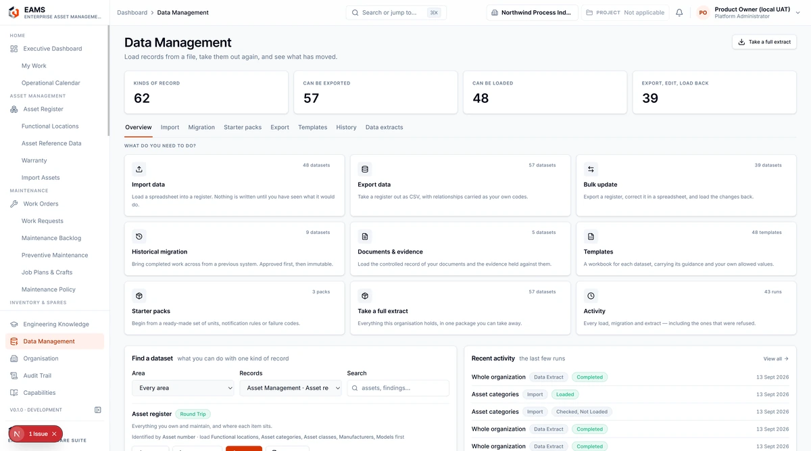Open Maintenance Backlog in the sidebar
Viewport: 811px width, 451px height.
click(51, 238)
